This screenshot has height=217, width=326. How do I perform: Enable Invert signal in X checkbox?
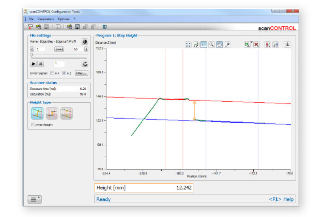(x=52, y=73)
